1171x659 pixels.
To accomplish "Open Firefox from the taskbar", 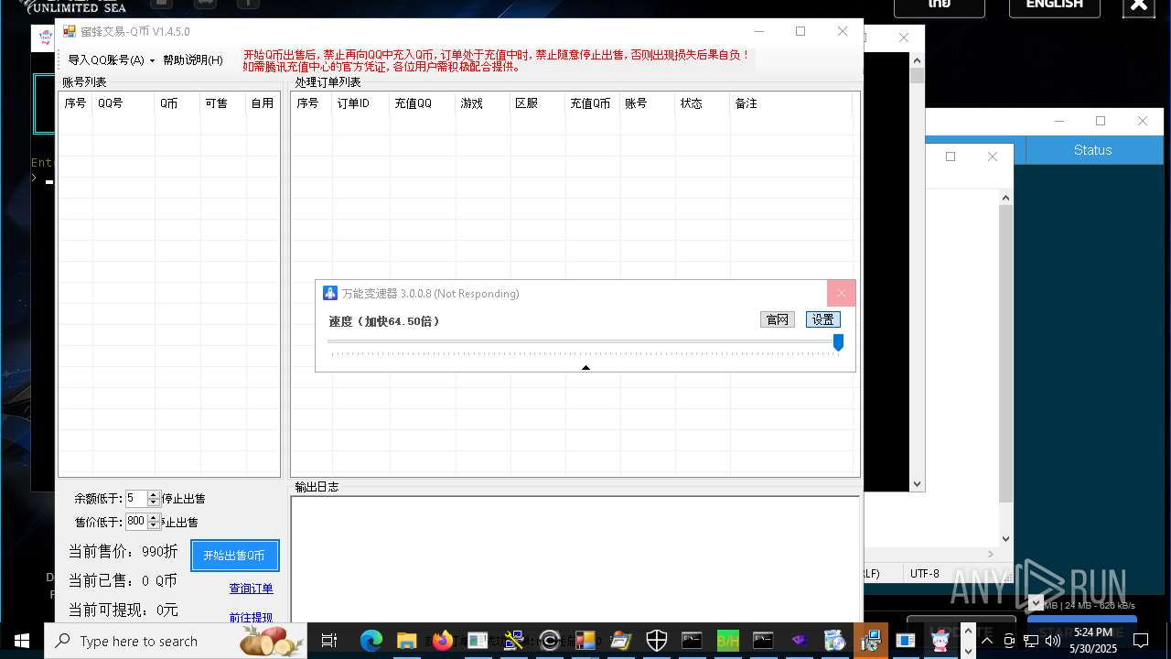I will tap(442, 641).
